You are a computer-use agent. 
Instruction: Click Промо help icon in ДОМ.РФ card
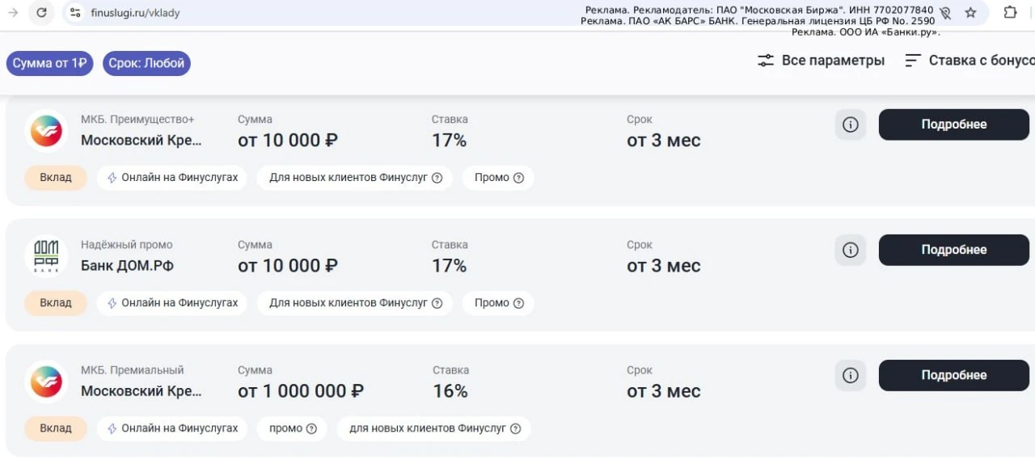519,303
